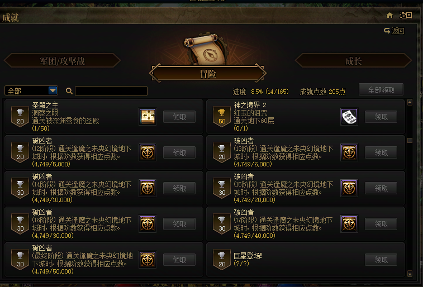Screen dimensions: 423x287
Task: Click the 最终阶段 破凶者 reward icon
Action: pyautogui.click(x=148, y=260)
